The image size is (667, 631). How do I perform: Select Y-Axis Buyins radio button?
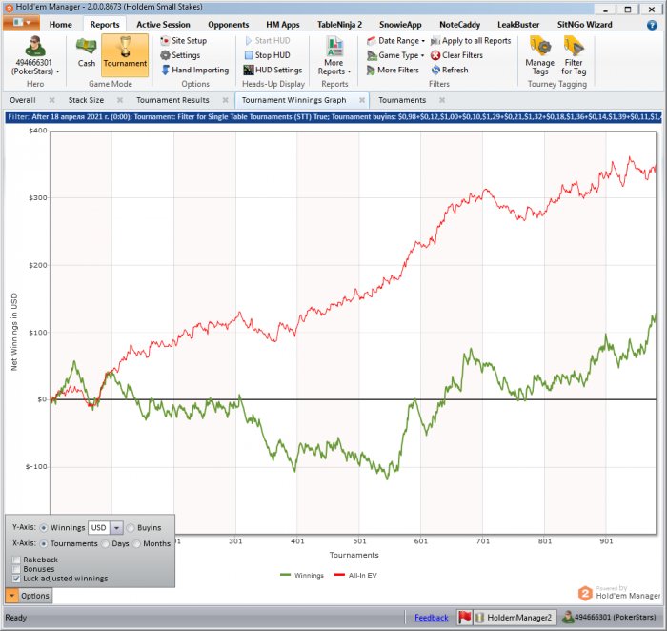[131, 528]
